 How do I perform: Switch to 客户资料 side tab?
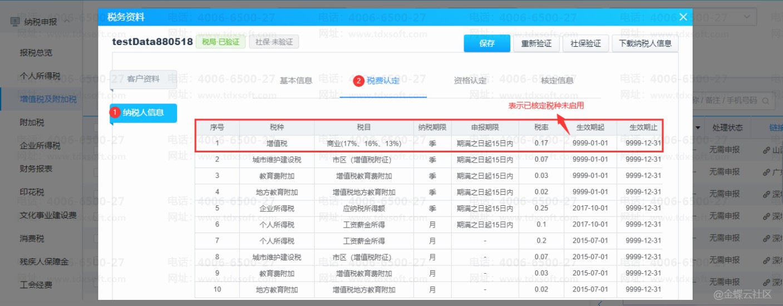click(143, 79)
